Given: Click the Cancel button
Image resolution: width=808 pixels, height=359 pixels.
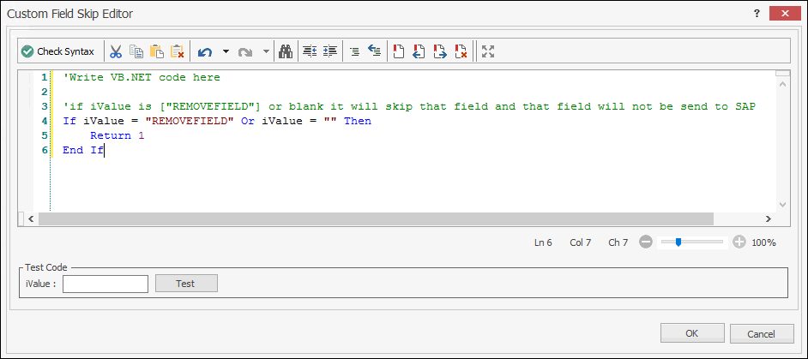Looking at the screenshot, I should (761, 333).
